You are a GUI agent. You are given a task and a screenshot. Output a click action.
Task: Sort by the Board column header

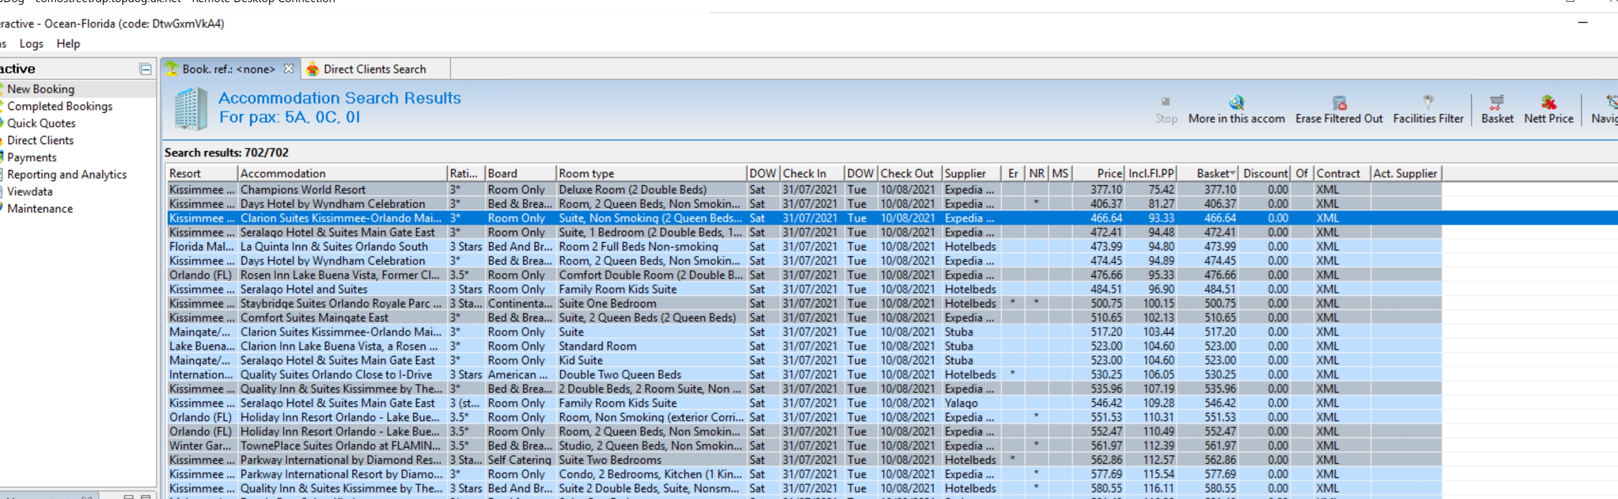(x=521, y=173)
